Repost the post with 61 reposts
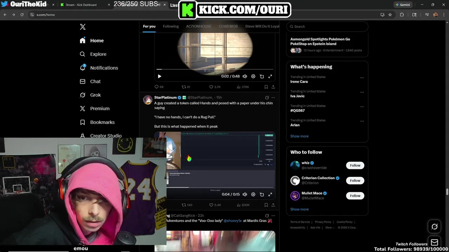This screenshot has width=449, height=252. [186, 87]
